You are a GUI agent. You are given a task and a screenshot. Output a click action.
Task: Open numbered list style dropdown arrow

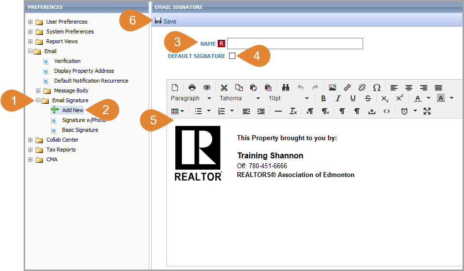pos(232,111)
